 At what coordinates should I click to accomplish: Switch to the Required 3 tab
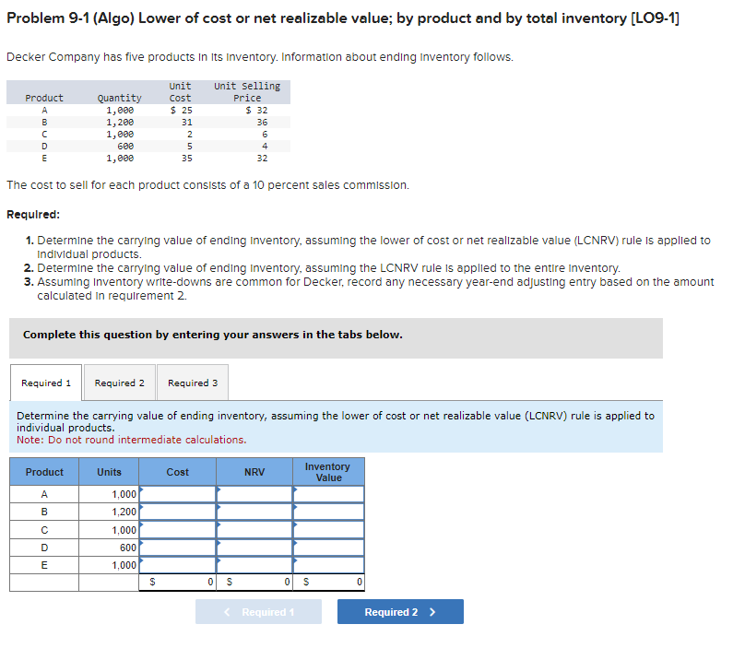(192, 383)
